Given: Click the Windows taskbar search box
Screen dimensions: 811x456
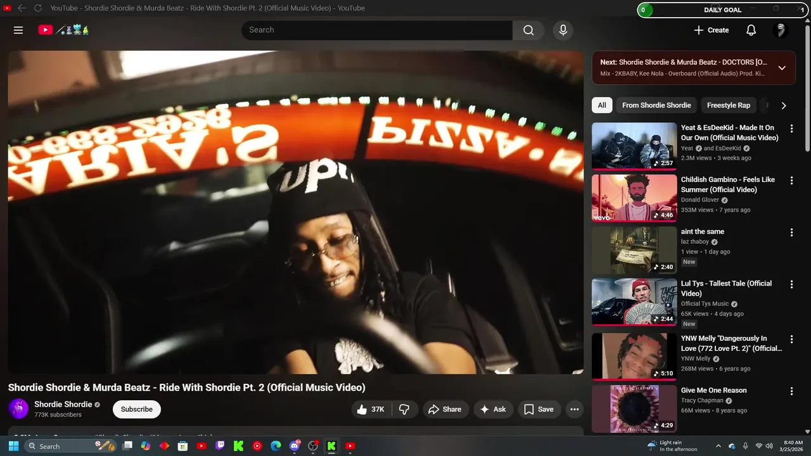Looking at the screenshot, I should (x=71, y=446).
